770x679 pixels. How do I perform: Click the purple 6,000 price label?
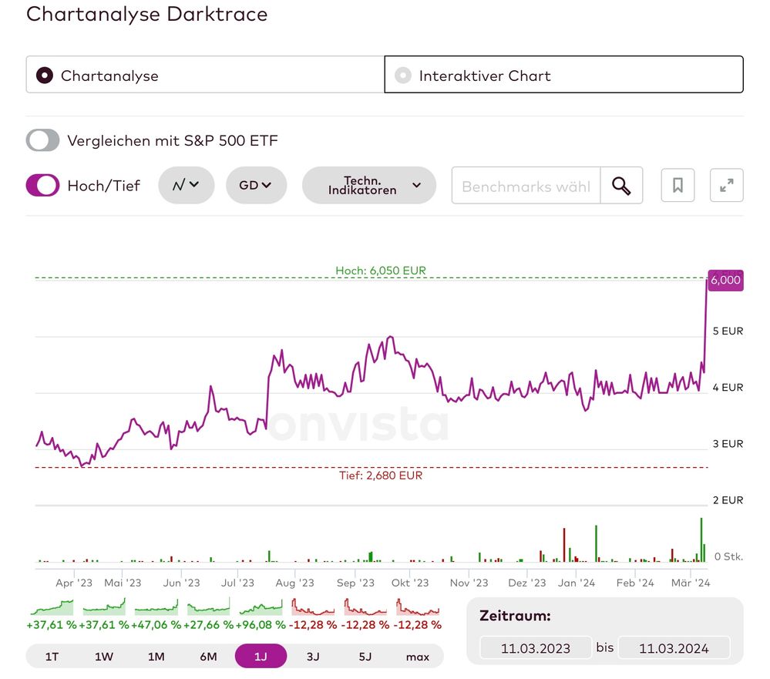click(x=725, y=281)
